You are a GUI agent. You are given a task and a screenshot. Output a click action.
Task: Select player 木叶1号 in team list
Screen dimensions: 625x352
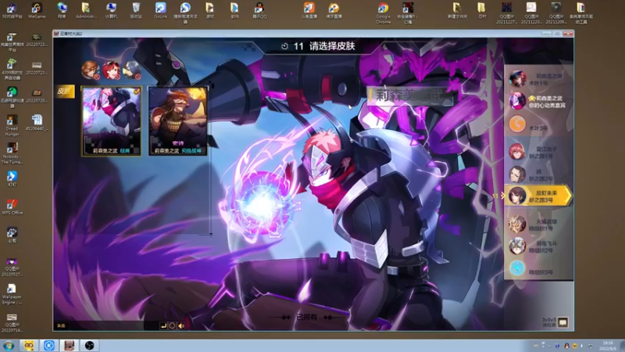(x=538, y=80)
